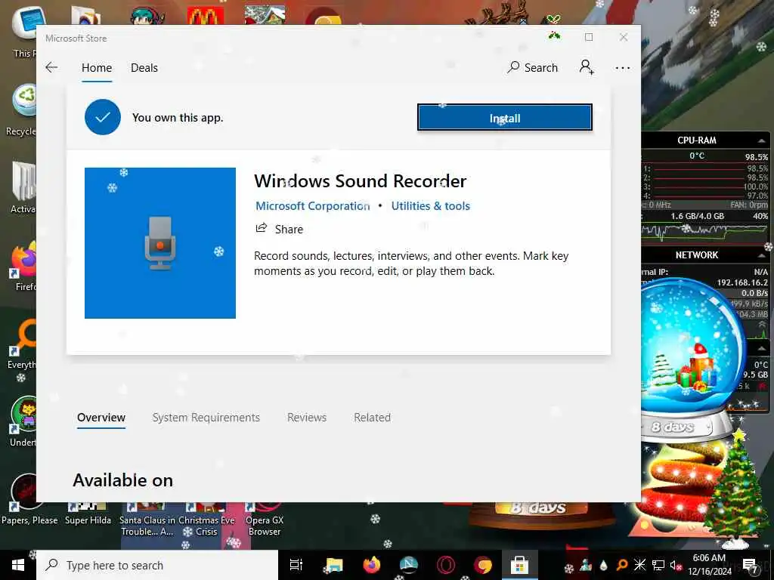Select the Everything search desktop shortcut

point(22,345)
